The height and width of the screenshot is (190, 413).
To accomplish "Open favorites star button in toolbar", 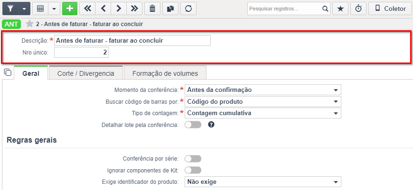I will pyautogui.click(x=340, y=9).
